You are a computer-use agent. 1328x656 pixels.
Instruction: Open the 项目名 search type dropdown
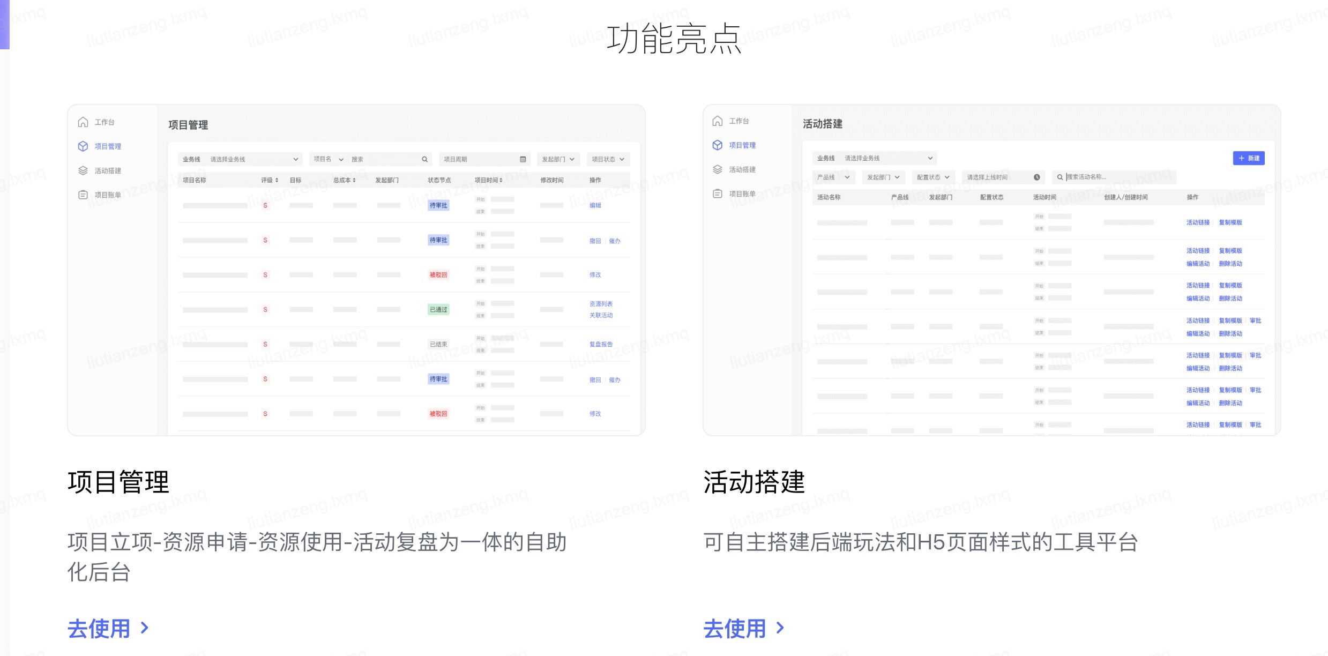(329, 159)
